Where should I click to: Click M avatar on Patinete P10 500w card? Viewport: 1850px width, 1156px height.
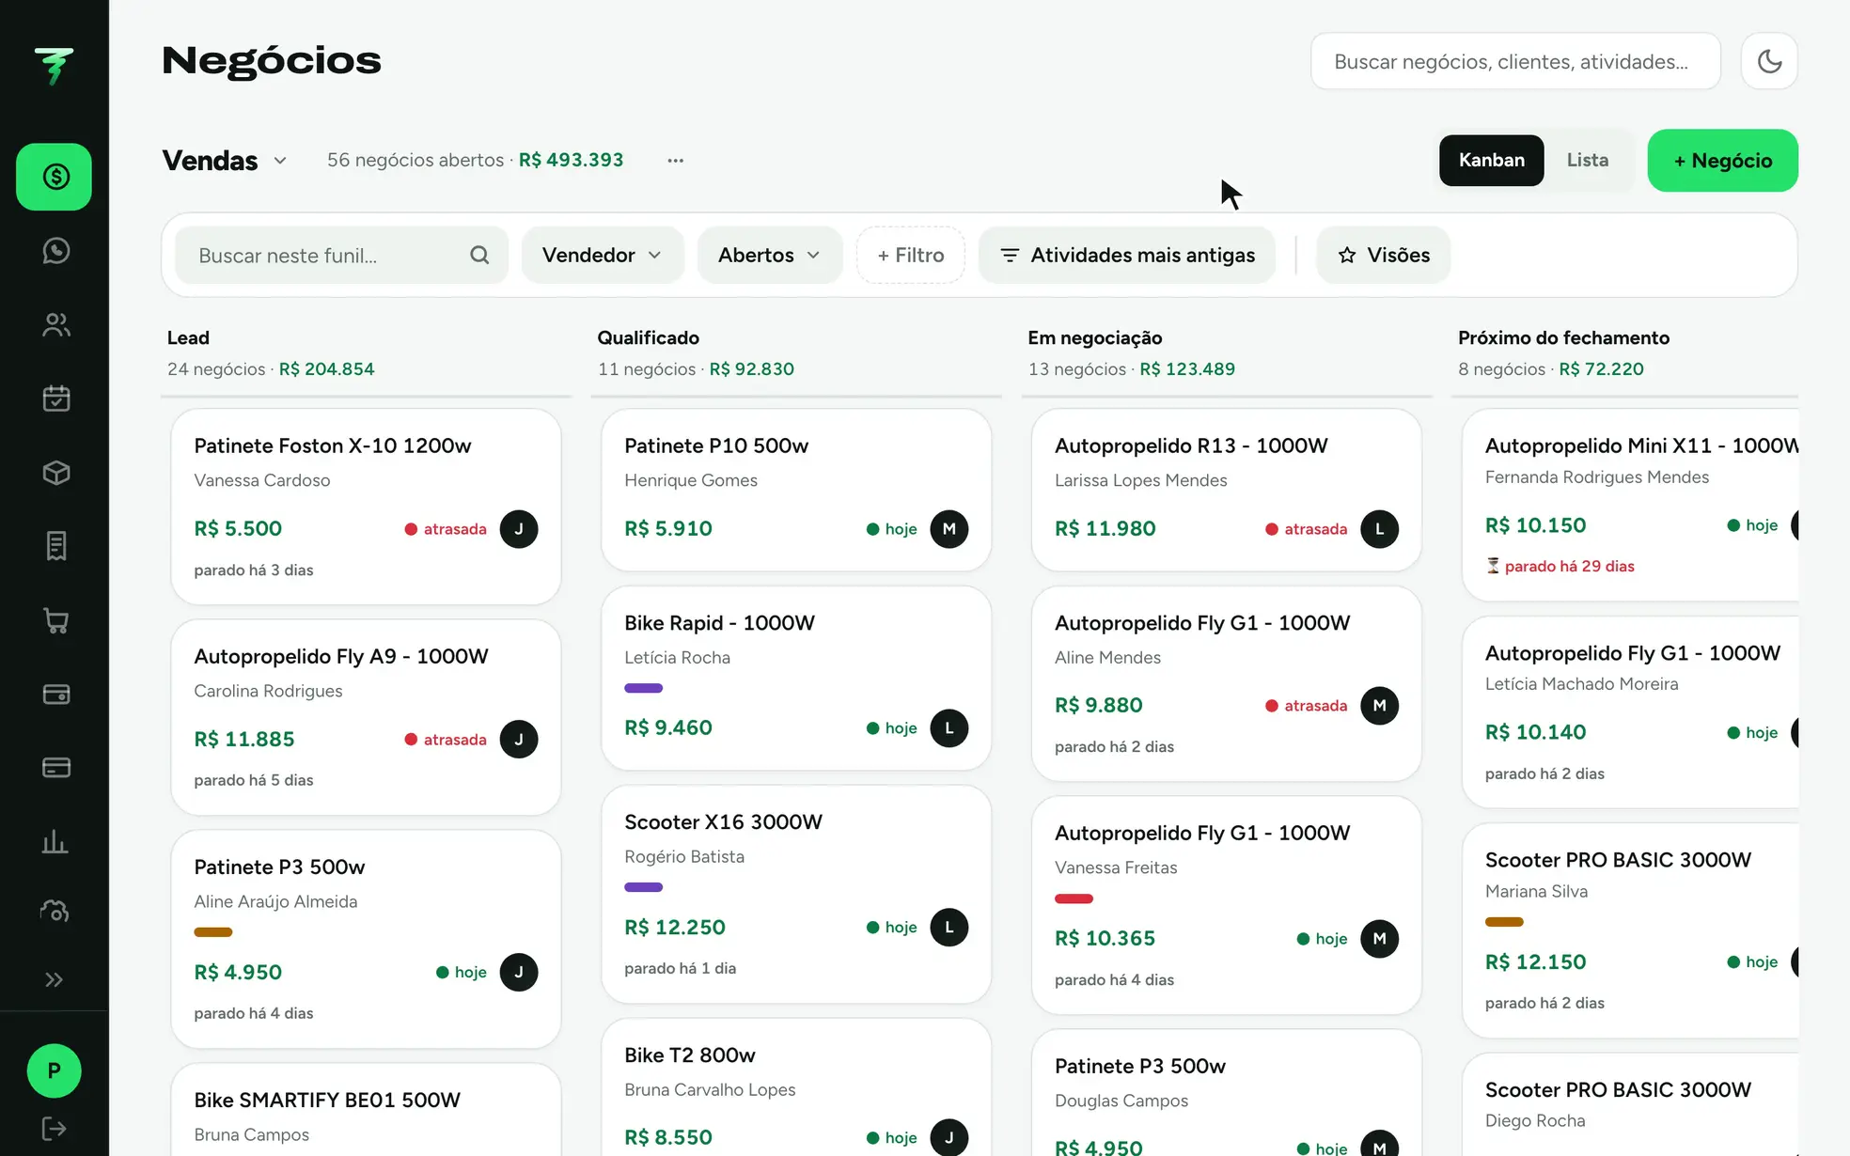949,529
